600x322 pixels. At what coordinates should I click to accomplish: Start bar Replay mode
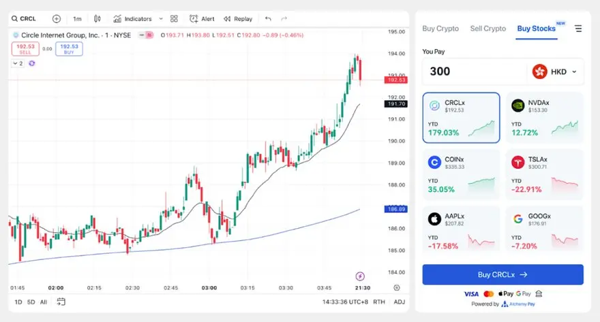point(238,18)
